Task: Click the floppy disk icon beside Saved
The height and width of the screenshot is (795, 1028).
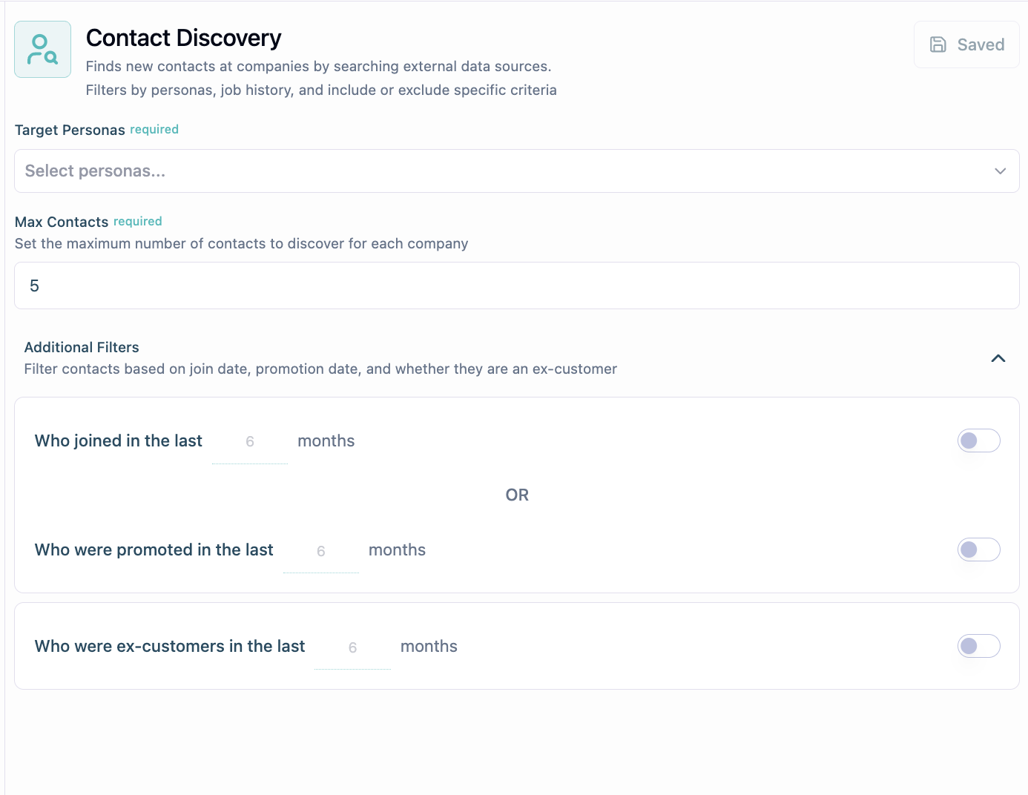Action: [938, 44]
